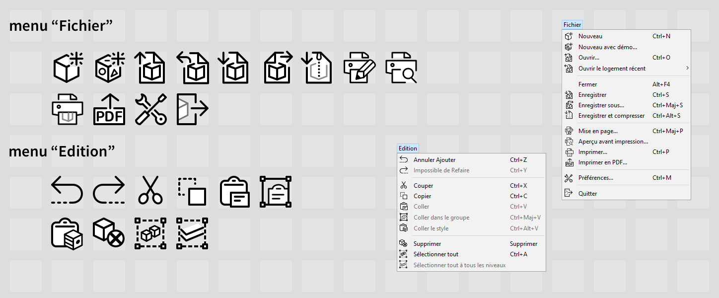Viewport: 719px width, 298px height.
Task: Click the large New cube with sparkle icon
Action: (68, 67)
